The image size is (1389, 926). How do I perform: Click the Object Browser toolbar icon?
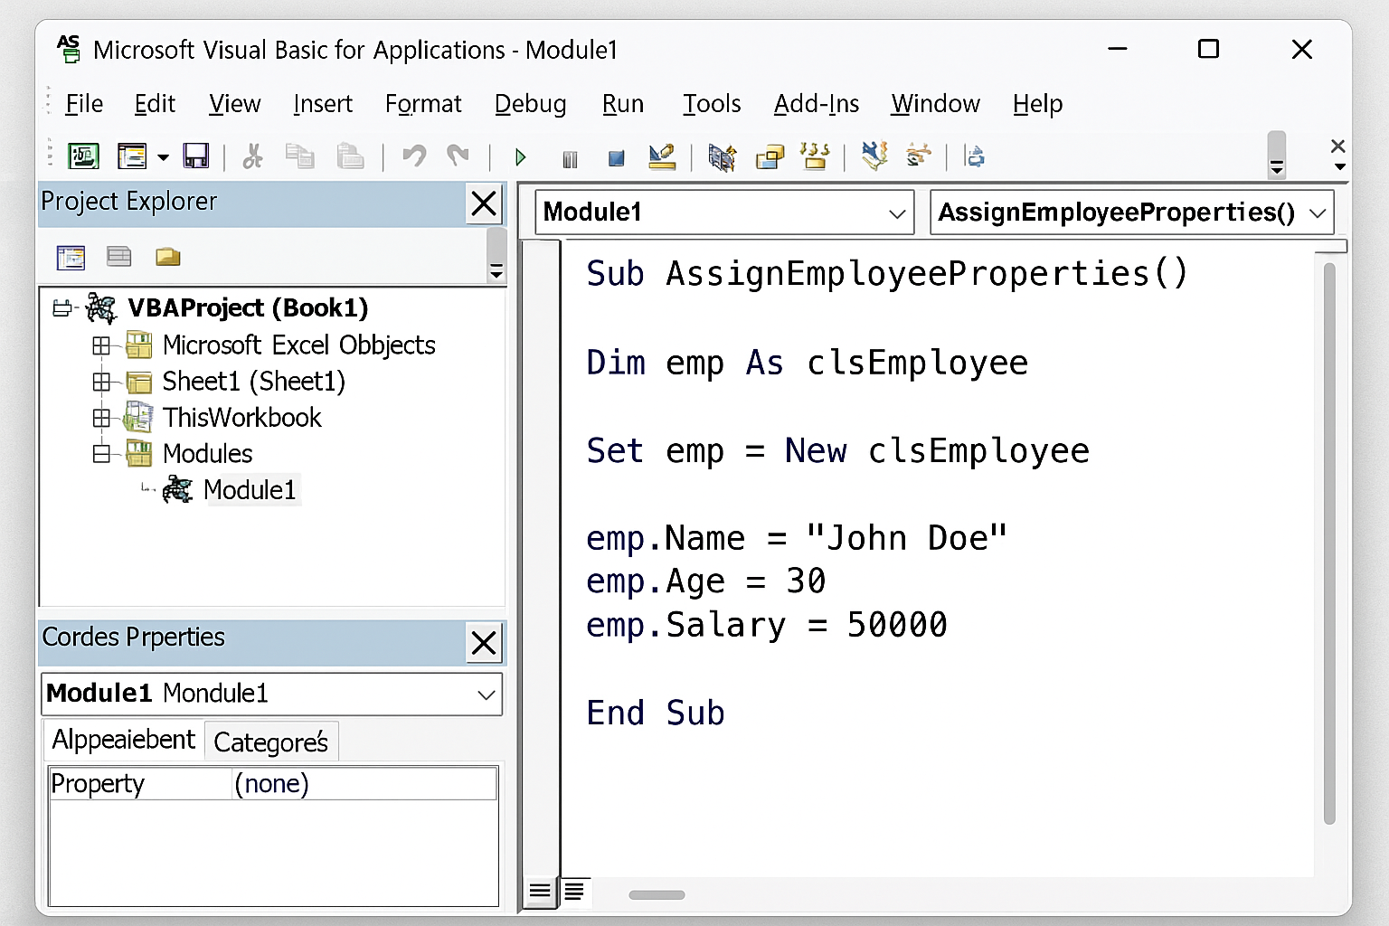coord(815,156)
